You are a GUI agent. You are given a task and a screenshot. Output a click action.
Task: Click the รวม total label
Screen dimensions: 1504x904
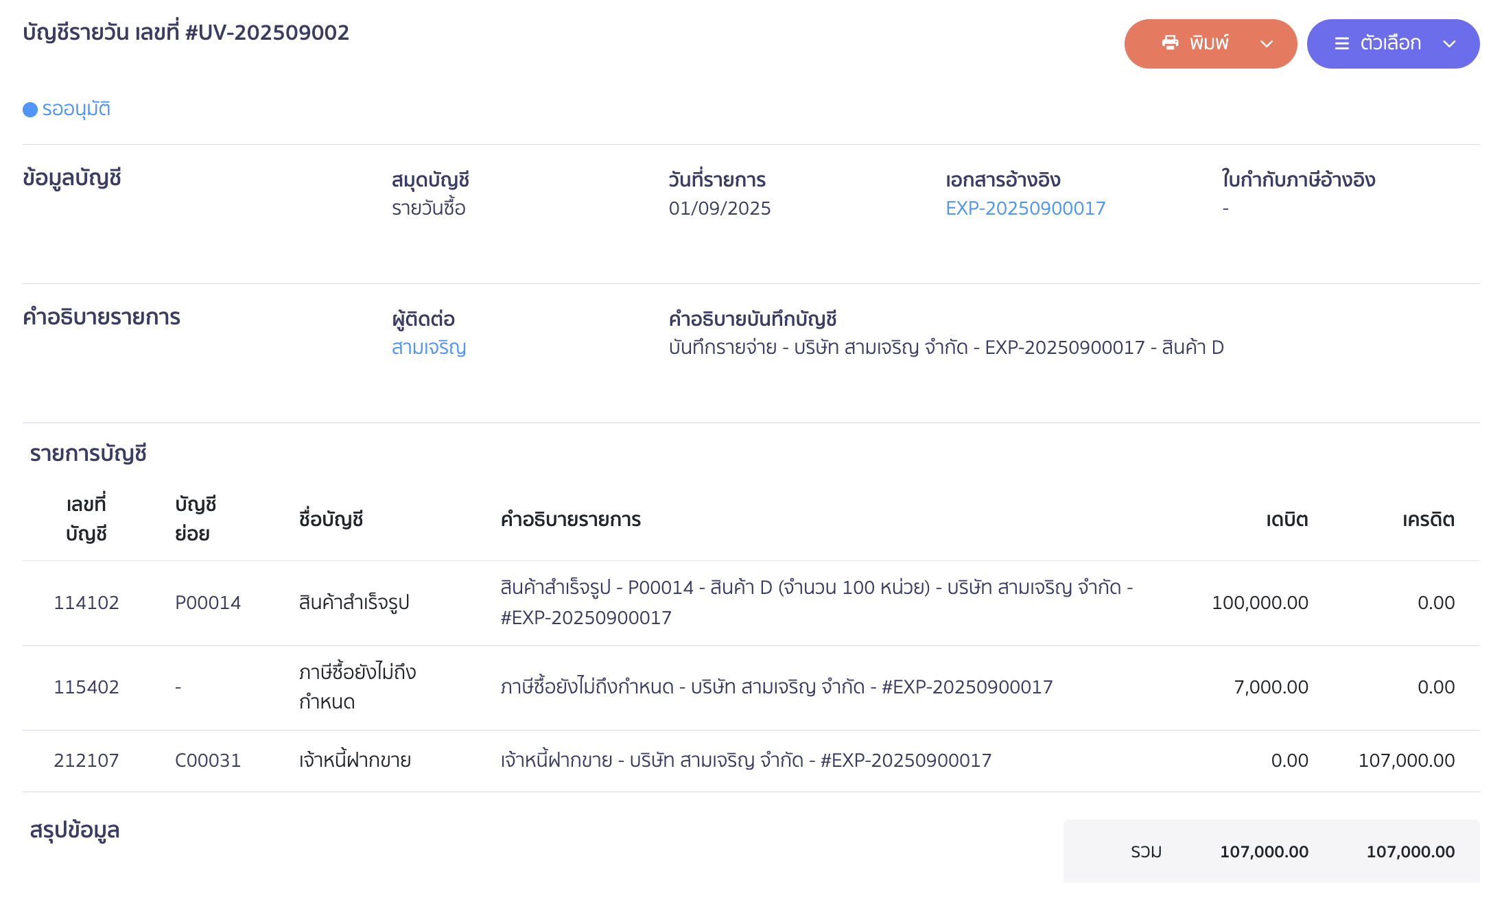tap(1147, 852)
